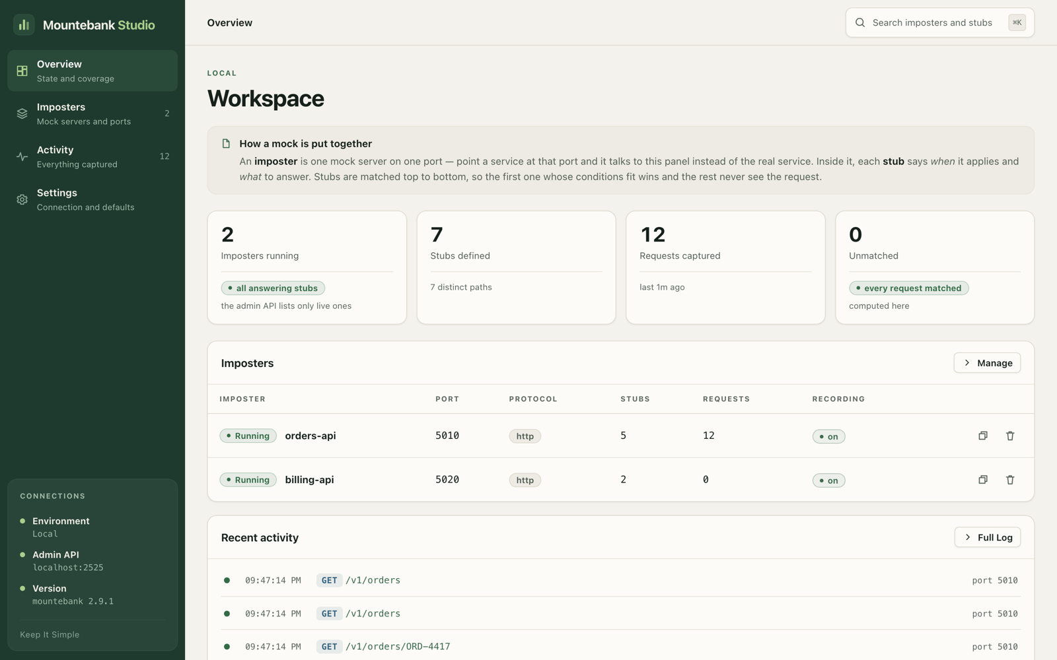This screenshot has height=660, width=1057.
Task: Click the Imposters count badge 2 in sidebar
Action: coord(167,114)
